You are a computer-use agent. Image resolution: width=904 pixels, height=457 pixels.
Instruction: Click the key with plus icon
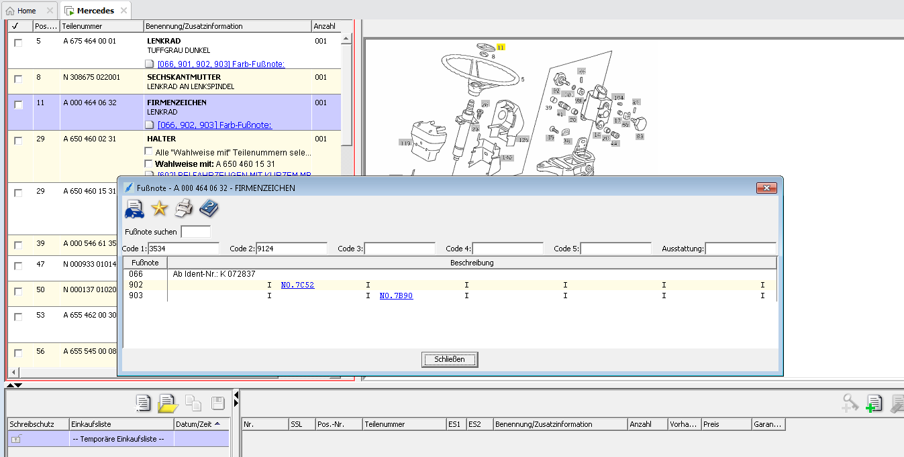(x=850, y=403)
